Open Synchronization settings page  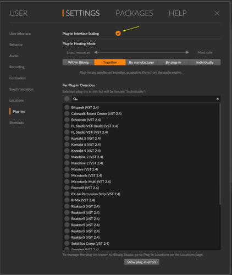pyautogui.click(x=21, y=89)
